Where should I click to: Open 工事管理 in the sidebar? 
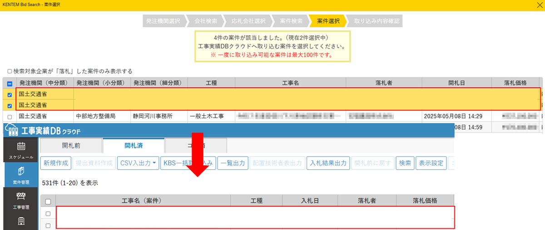(21, 200)
